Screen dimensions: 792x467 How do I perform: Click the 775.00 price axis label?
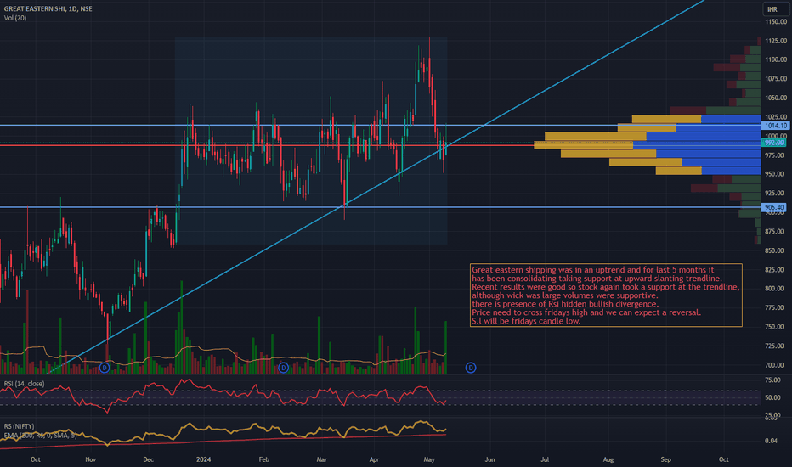coord(776,308)
